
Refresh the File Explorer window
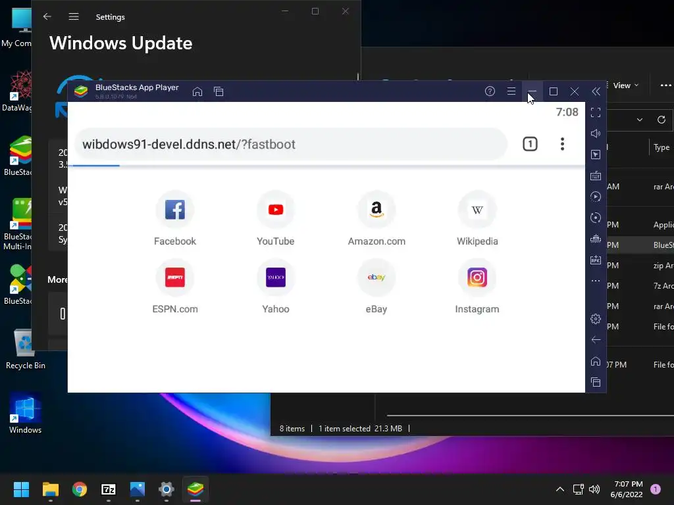(661, 120)
